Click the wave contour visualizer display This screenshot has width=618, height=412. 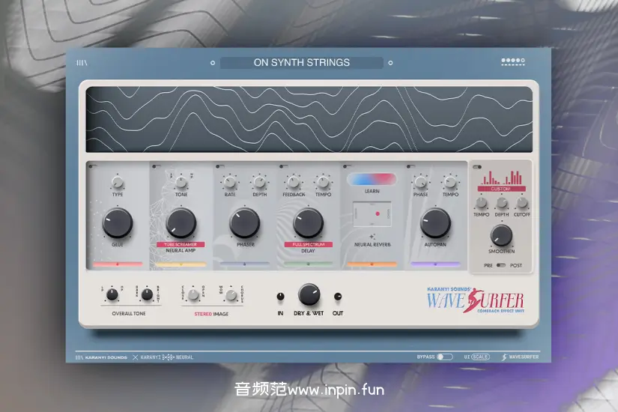[309, 119]
